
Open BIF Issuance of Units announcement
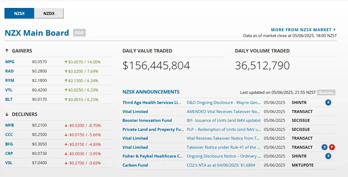click(224, 120)
